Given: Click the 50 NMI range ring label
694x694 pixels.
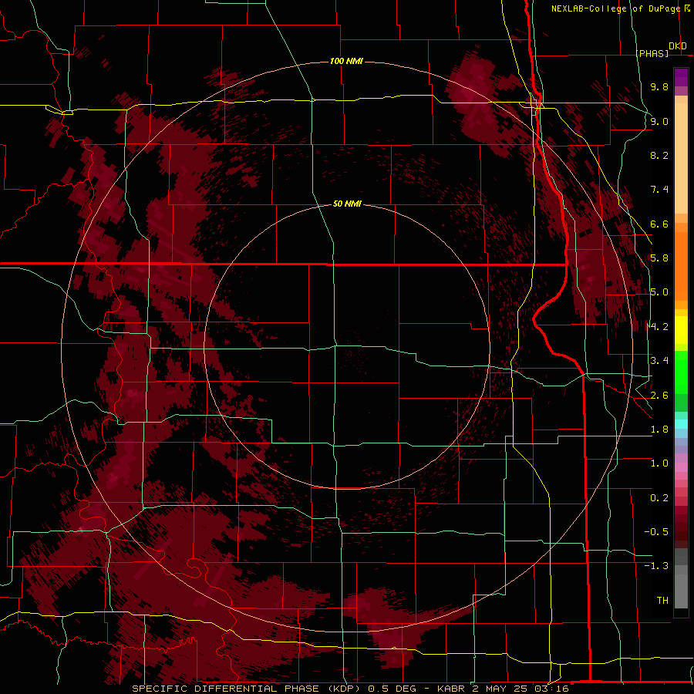Looking at the screenshot, I should pyautogui.click(x=347, y=204).
